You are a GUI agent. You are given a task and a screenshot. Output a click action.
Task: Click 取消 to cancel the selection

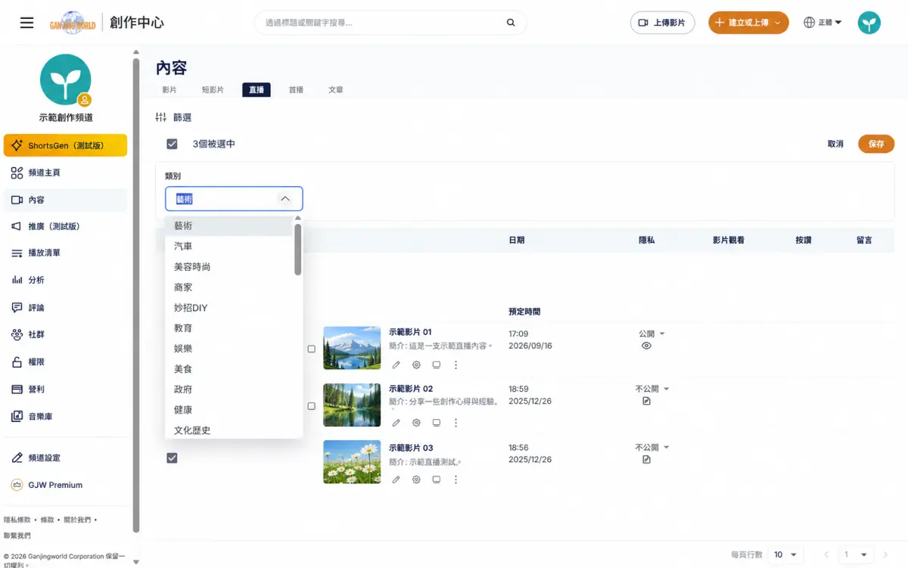pos(835,144)
